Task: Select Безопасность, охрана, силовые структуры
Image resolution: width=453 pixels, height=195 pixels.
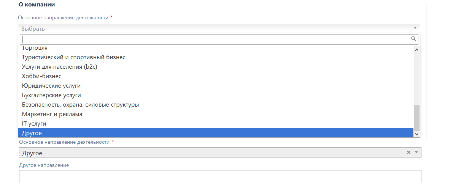Action: click(80, 105)
